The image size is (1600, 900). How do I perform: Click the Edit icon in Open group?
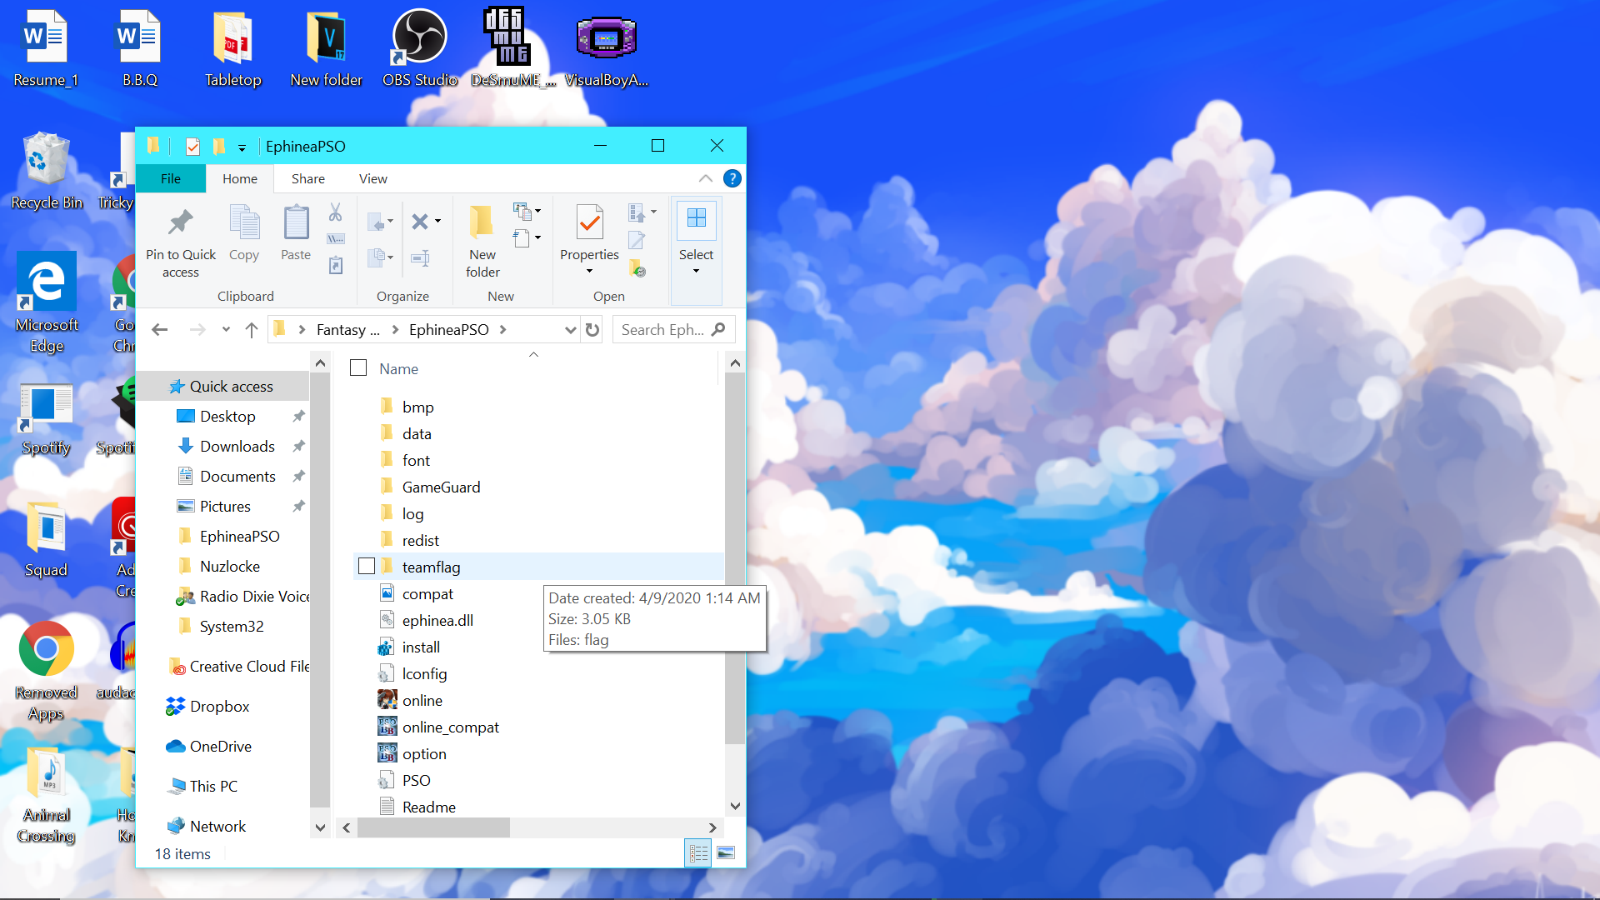637,241
